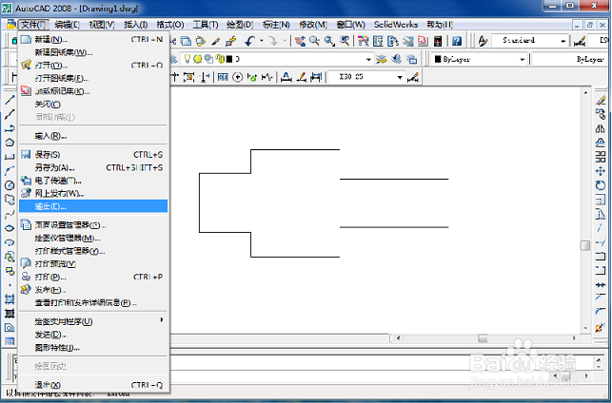Select 网上发布(W)... menu entry

click(x=93, y=193)
